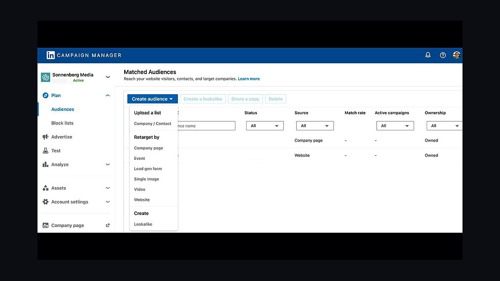
Task: Choose Lookalike under Create
Action: 143,224
